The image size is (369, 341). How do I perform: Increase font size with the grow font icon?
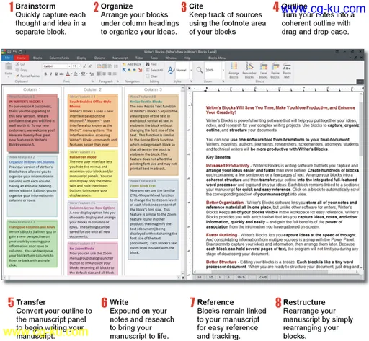84,66
